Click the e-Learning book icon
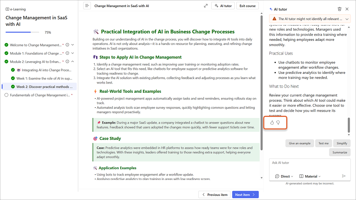The width and height of the screenshot is (356, 200). tap(7, 9)
